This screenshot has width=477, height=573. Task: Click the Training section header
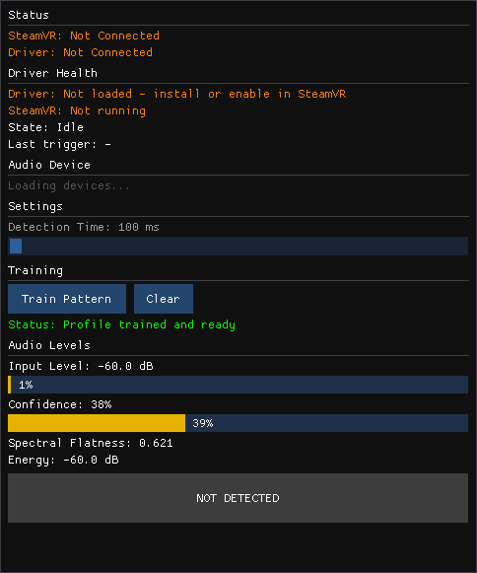(x=35, y=270)
